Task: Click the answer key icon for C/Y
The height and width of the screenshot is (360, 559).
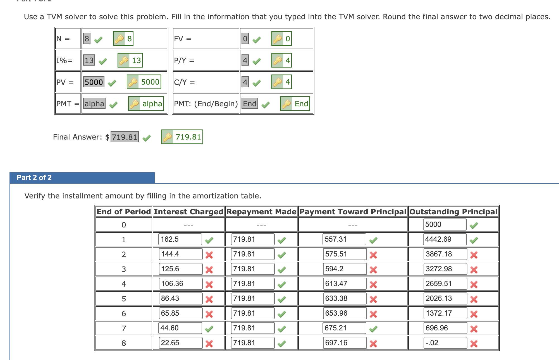Action: coord(278,82)
